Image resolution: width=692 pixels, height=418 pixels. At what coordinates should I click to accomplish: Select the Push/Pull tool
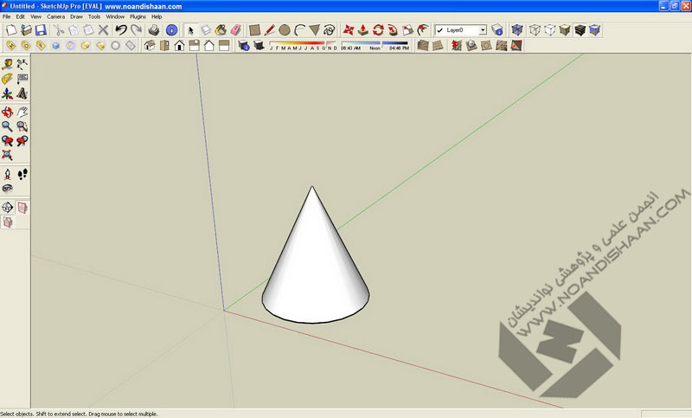point(364,29)
